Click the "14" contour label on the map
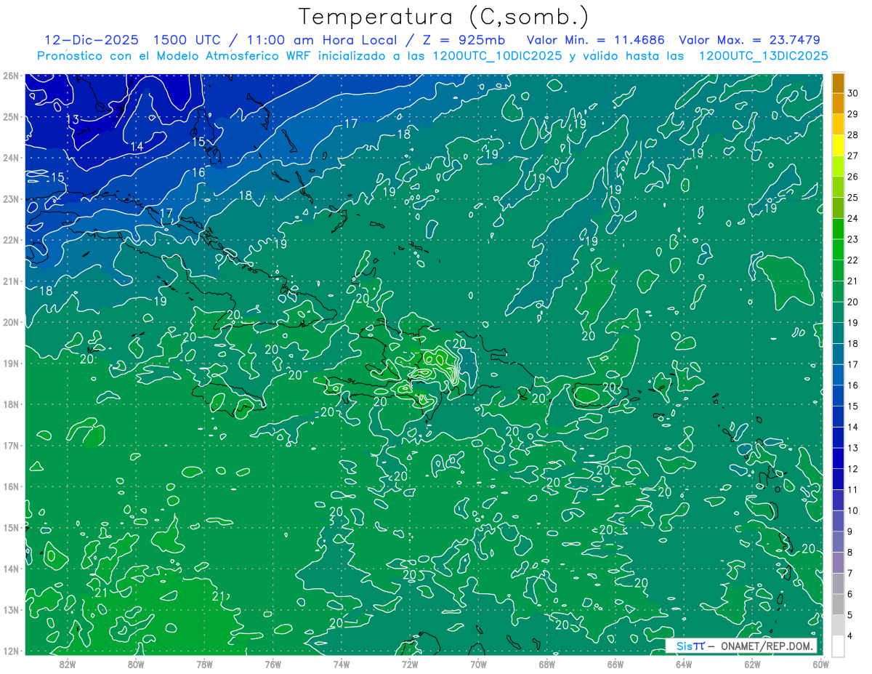 pyautogui.click(x=137, y=147)
